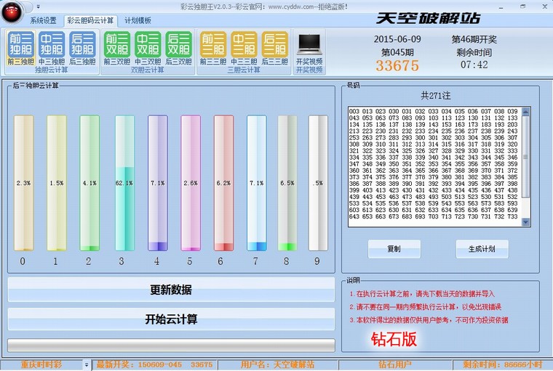This screenshot has height=371, width=553.
Task: Select the 前三独胆 calculation icon
Action: [21, 47]
